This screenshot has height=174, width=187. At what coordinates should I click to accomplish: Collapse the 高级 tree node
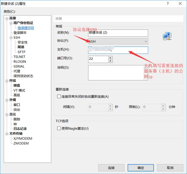tap(7, 115)
